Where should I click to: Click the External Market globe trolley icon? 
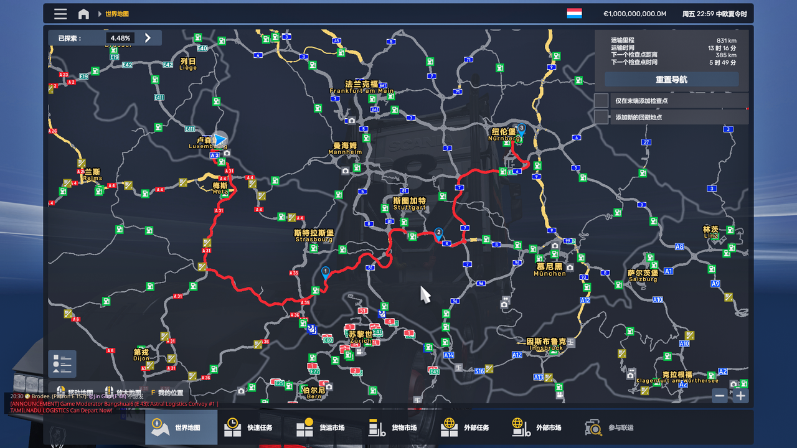coord(521,427)
